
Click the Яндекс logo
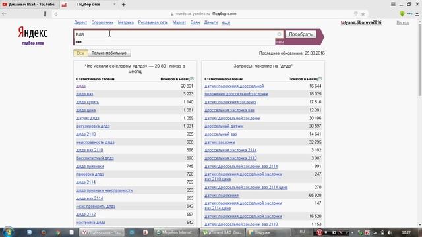tap(33, 32)
